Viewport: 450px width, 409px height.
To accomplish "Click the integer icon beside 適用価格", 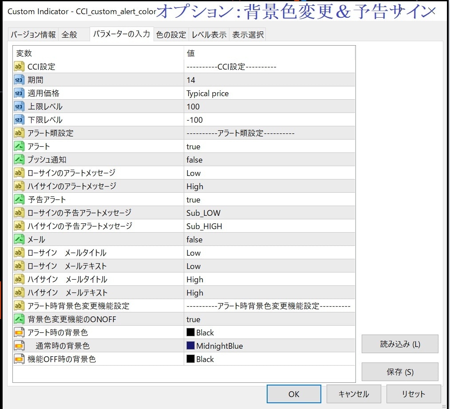I will click(x=19, y=93).
